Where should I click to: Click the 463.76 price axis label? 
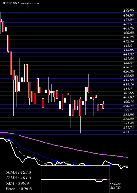pyautogui.click(x=129, y=28)
